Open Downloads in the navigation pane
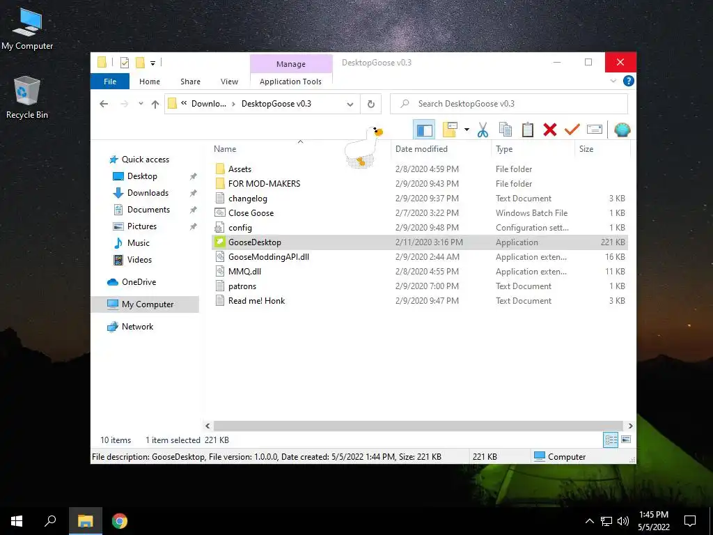713x535 pixels. tap(148, 193)
